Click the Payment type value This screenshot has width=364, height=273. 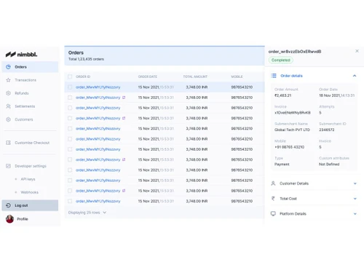[x=282, y=165]
